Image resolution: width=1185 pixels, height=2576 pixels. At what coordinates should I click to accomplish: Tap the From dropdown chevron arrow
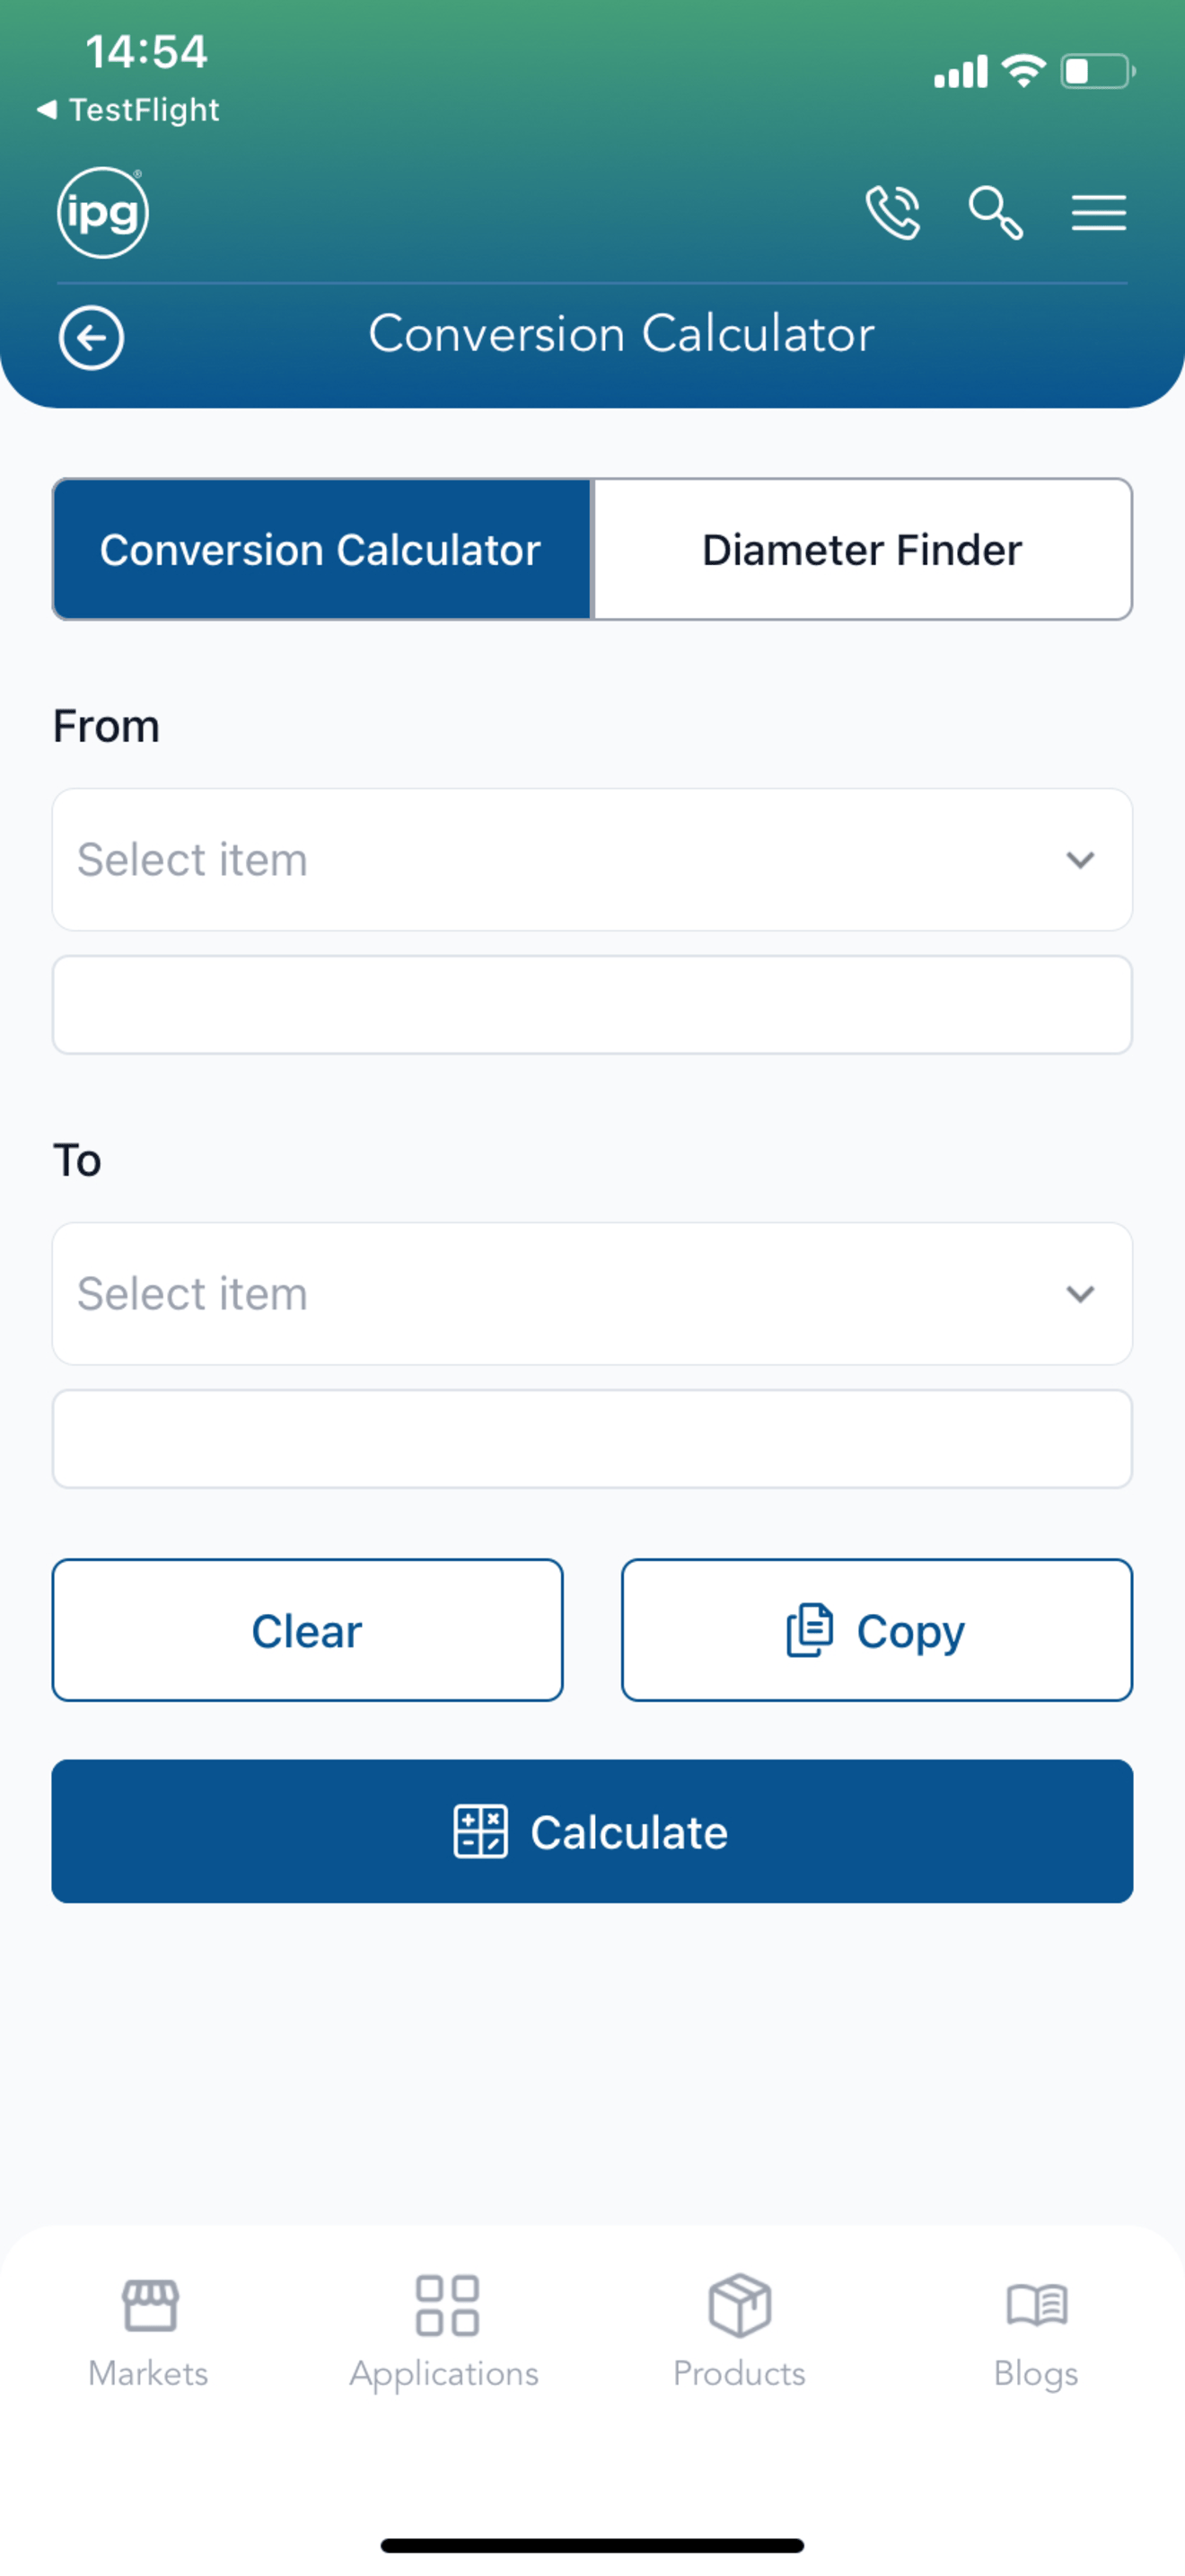coord(1080,860)
